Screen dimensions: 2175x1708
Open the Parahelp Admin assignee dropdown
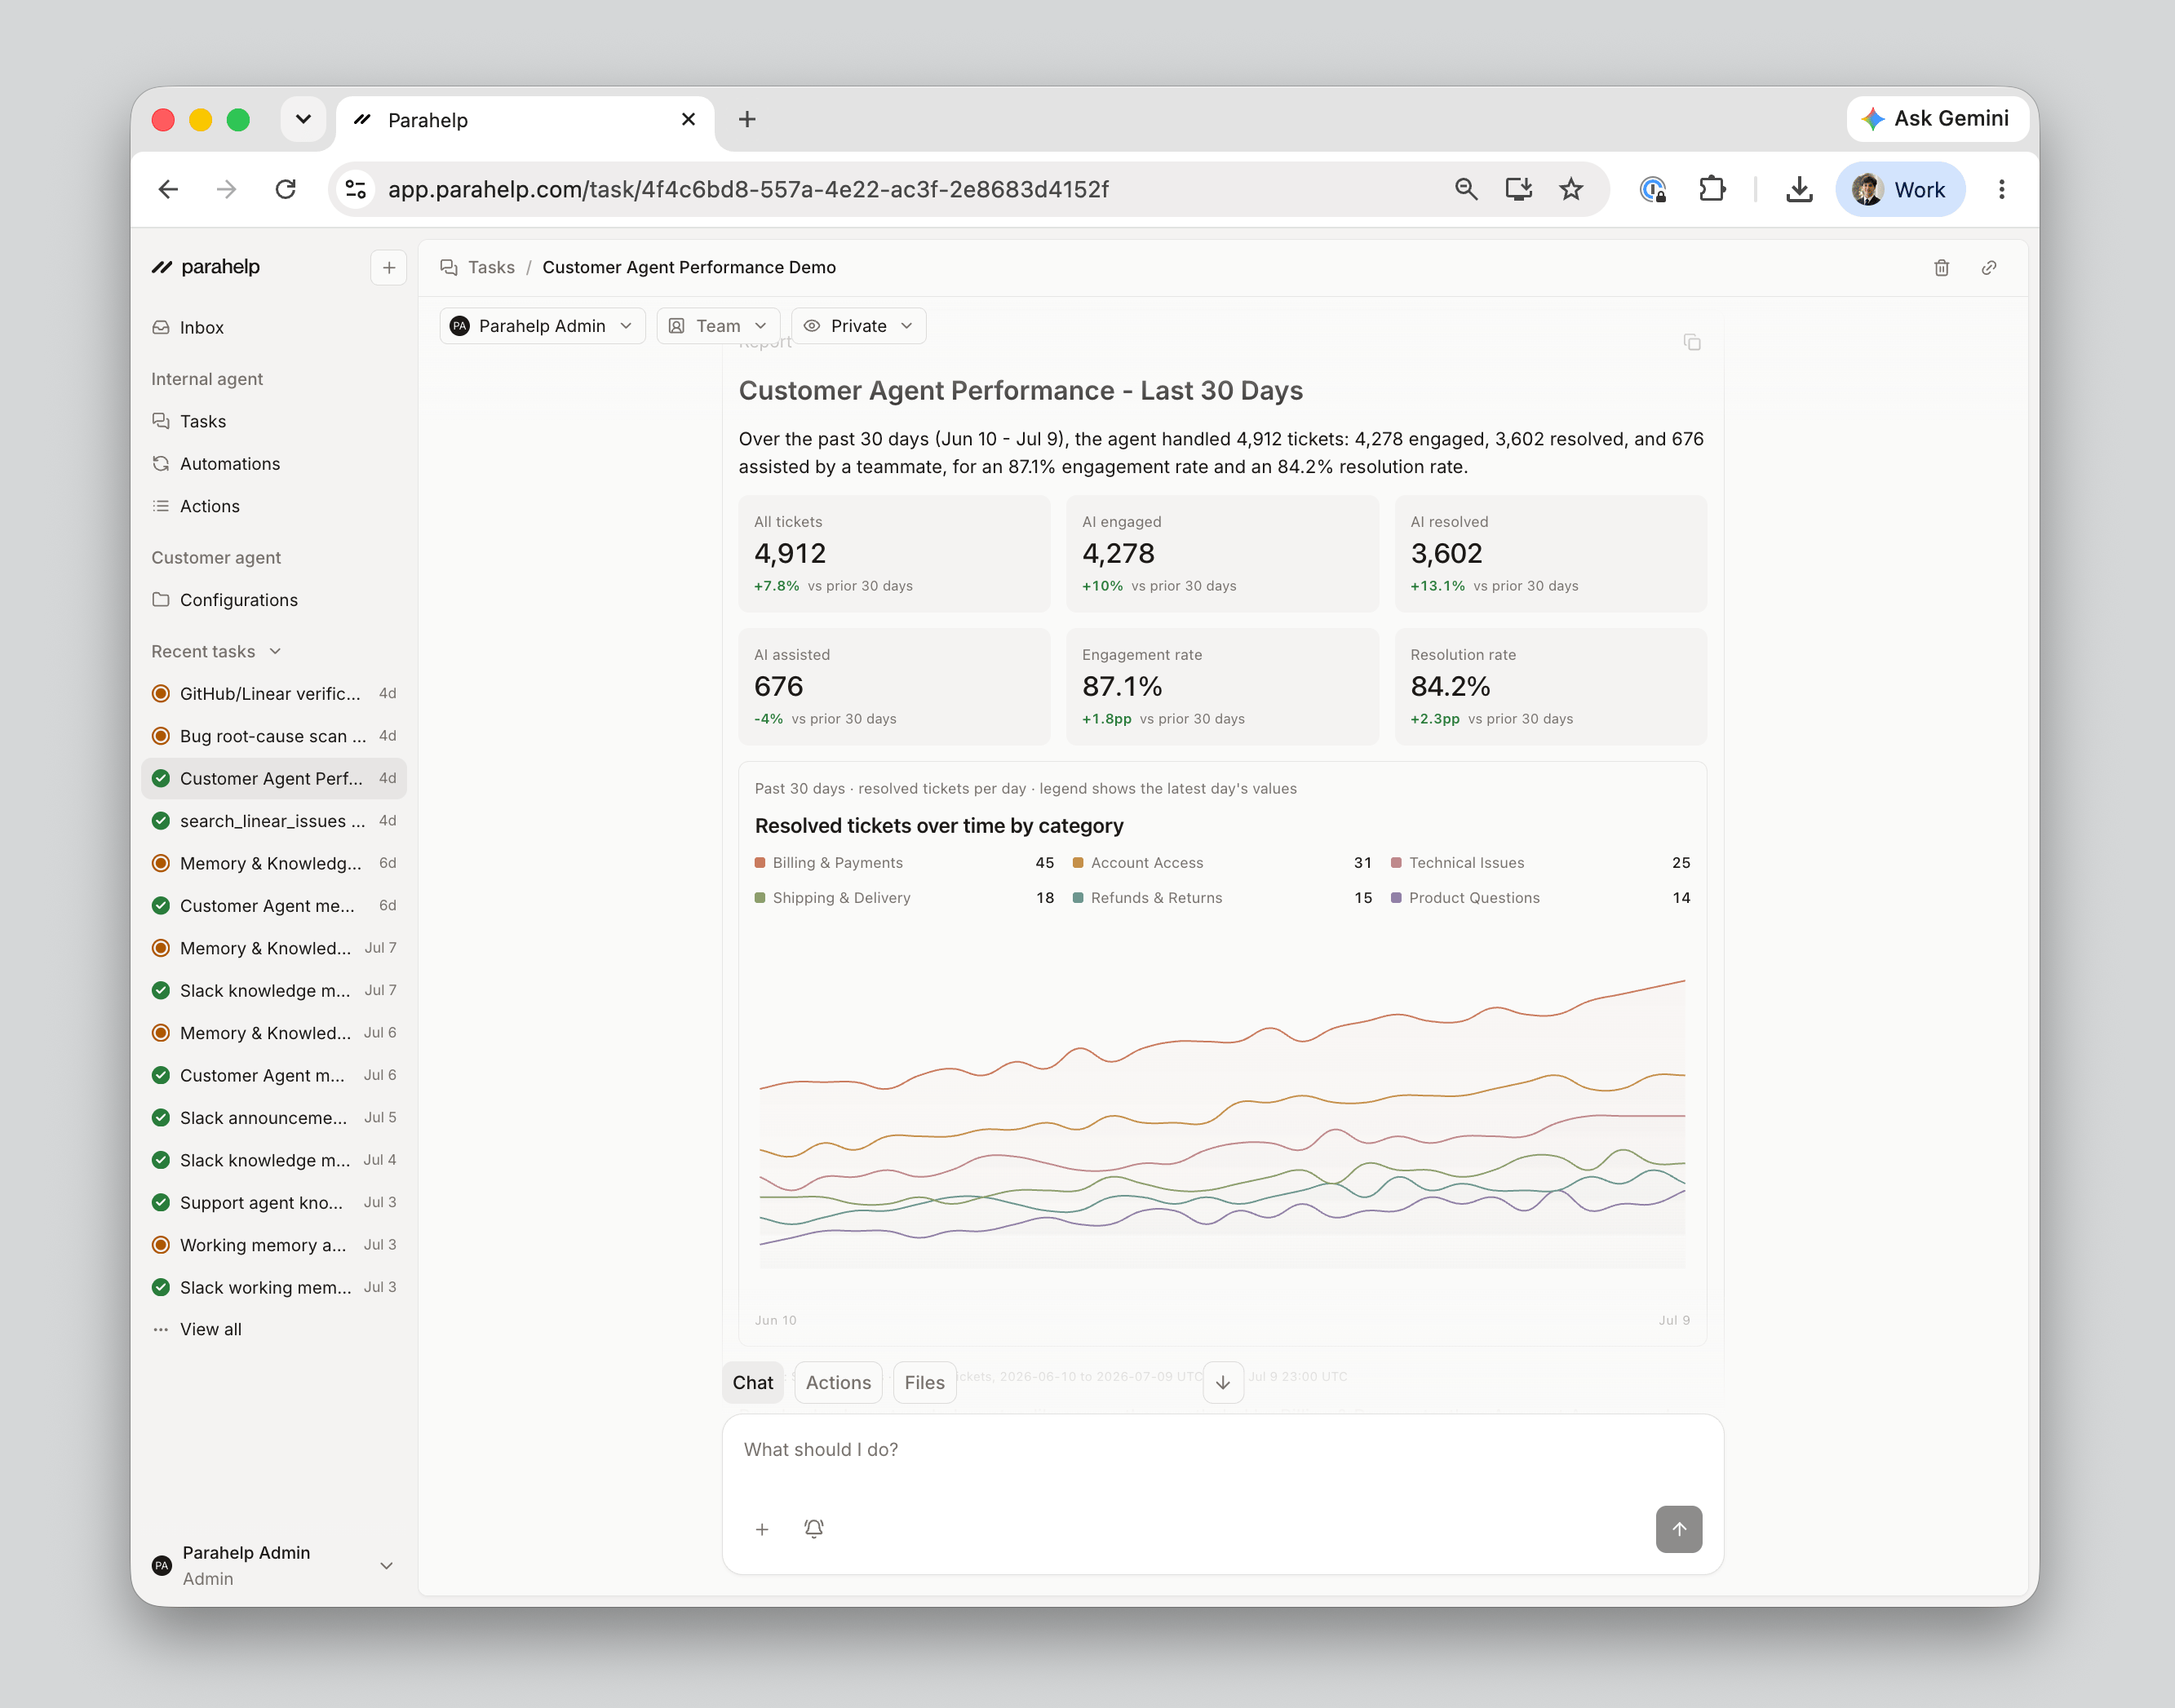(542, 326)
